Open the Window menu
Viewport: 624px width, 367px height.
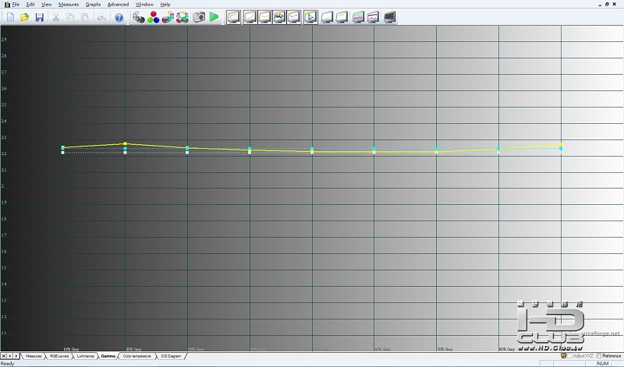pos(144,5)
